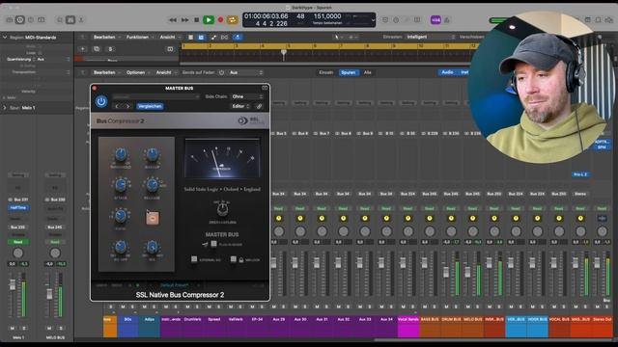The image size is (618, 347).
Task: Solo the MELO BUS channel strip
Action: click(478, 307)
